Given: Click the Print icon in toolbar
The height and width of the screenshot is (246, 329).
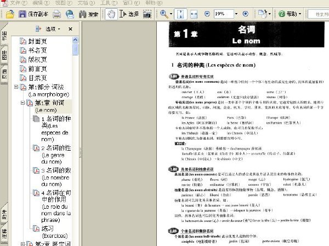Looking at the screenshot, I should (x=56, y=14).
